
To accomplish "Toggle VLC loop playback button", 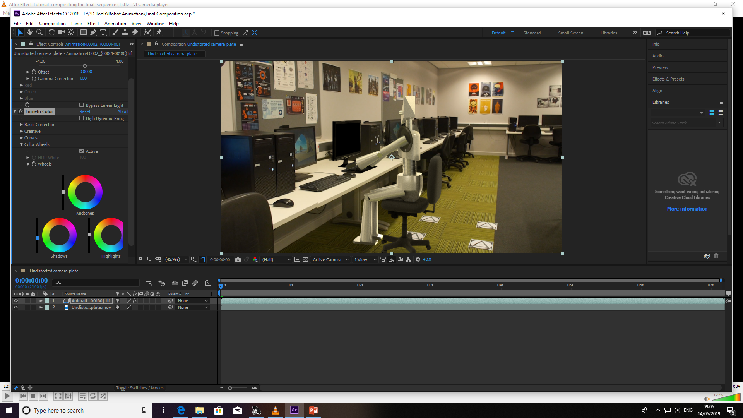I will point(93,396).
